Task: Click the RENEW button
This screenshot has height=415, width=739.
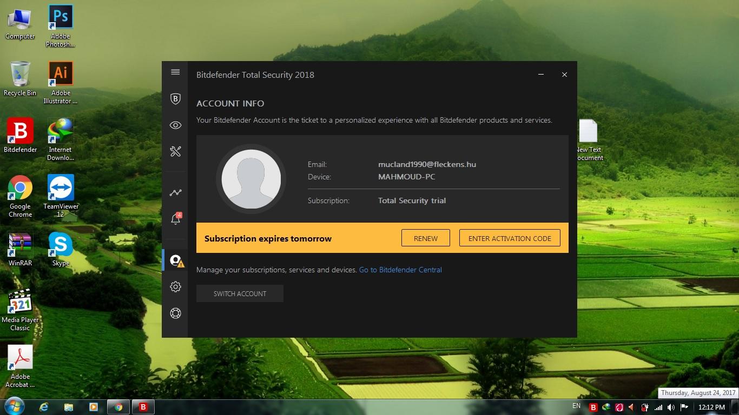Action: (425, 238)
